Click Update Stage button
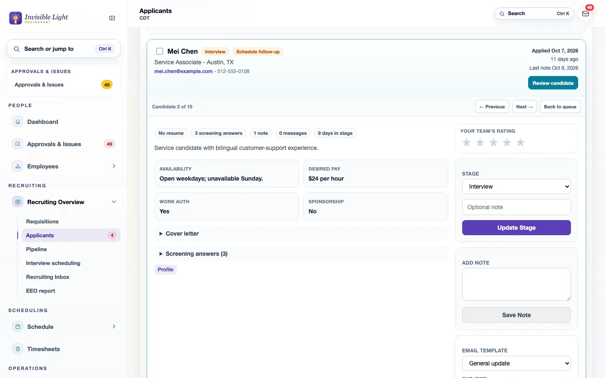 click(x=516, y=228)
